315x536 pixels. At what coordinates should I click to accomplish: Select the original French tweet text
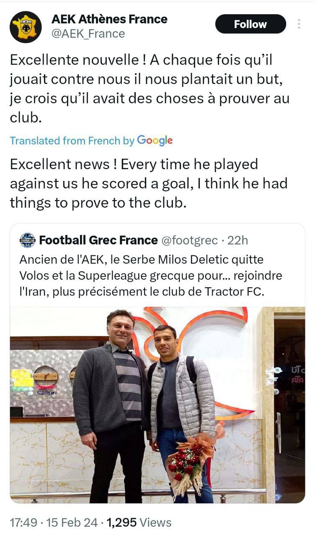pyautogui.click(x=149, y=89)
